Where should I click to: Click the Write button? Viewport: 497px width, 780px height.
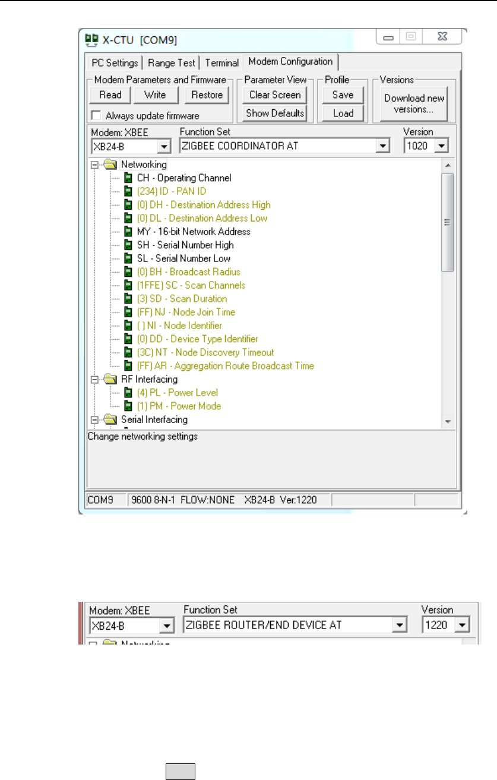(x=155, y=94)
